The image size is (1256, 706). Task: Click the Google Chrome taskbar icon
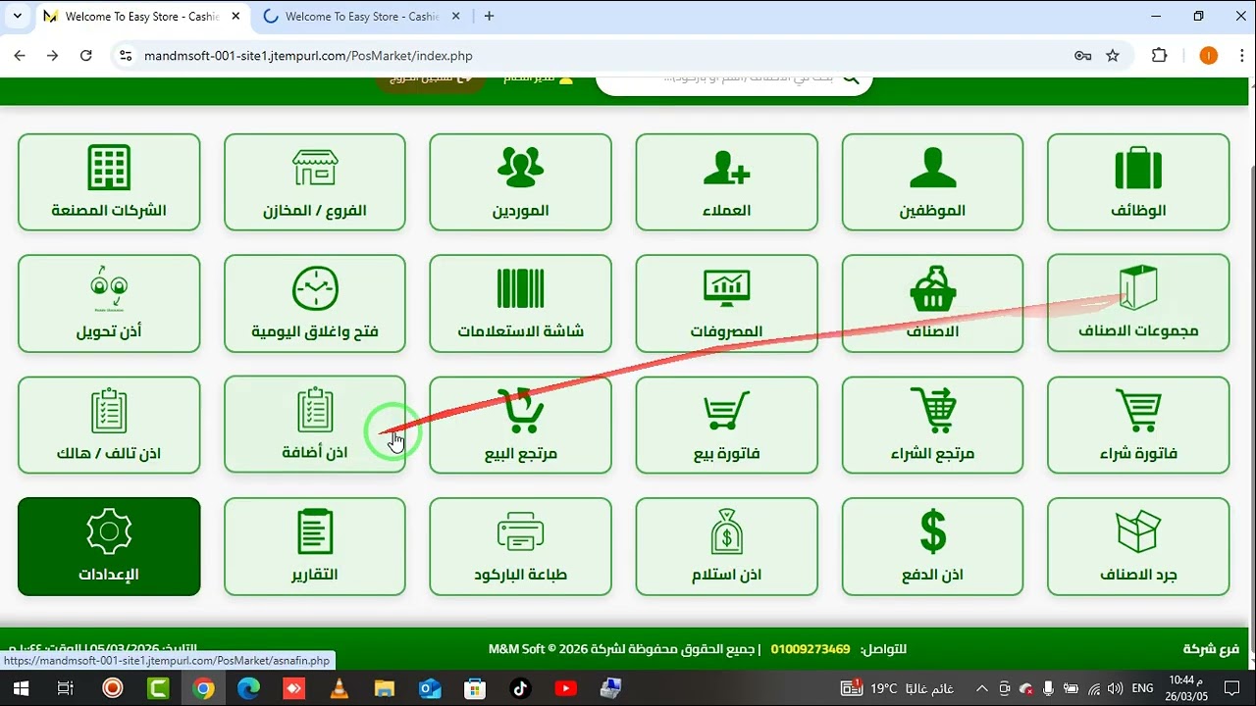203,688
